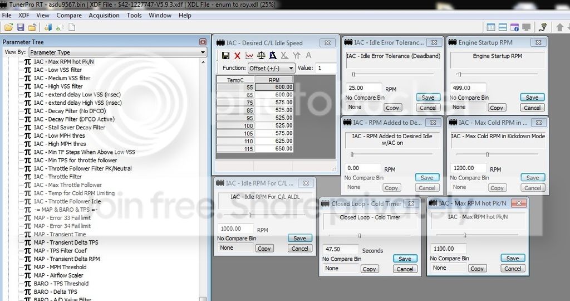Save the Idle Error Tolerance value
The image size is (570, 301).
point(428,98)
